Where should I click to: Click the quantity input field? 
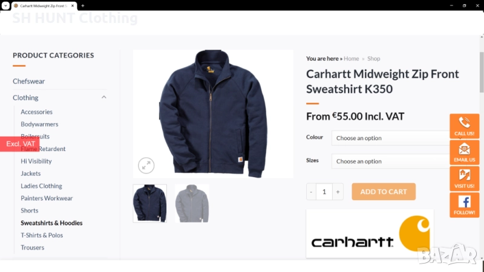pos(324,192)
